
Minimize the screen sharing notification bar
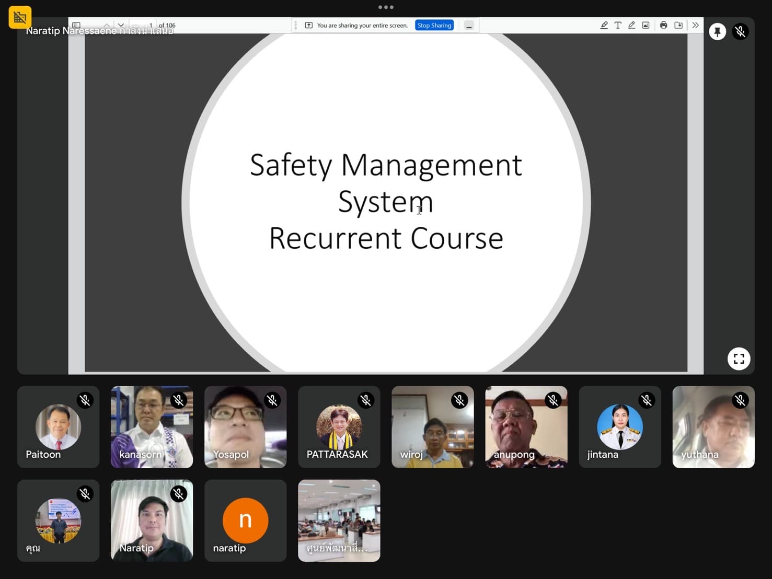click(469, 26)
